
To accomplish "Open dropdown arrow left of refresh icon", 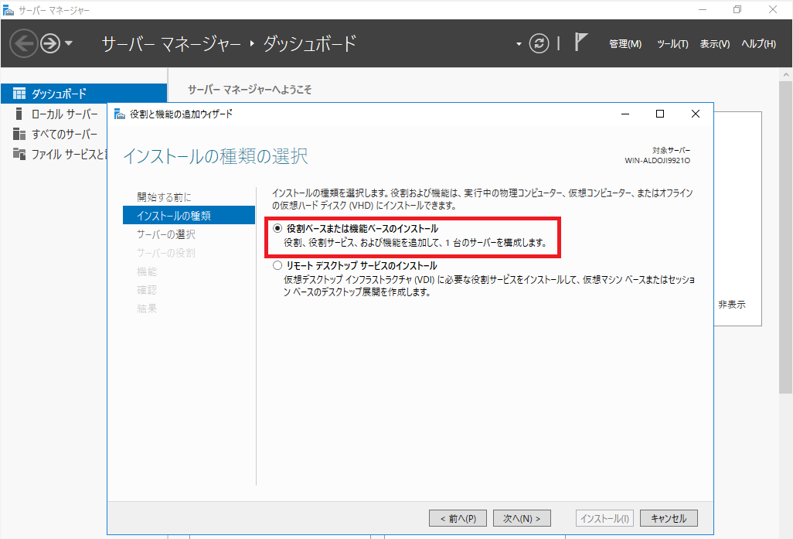I will pos(519,44).
